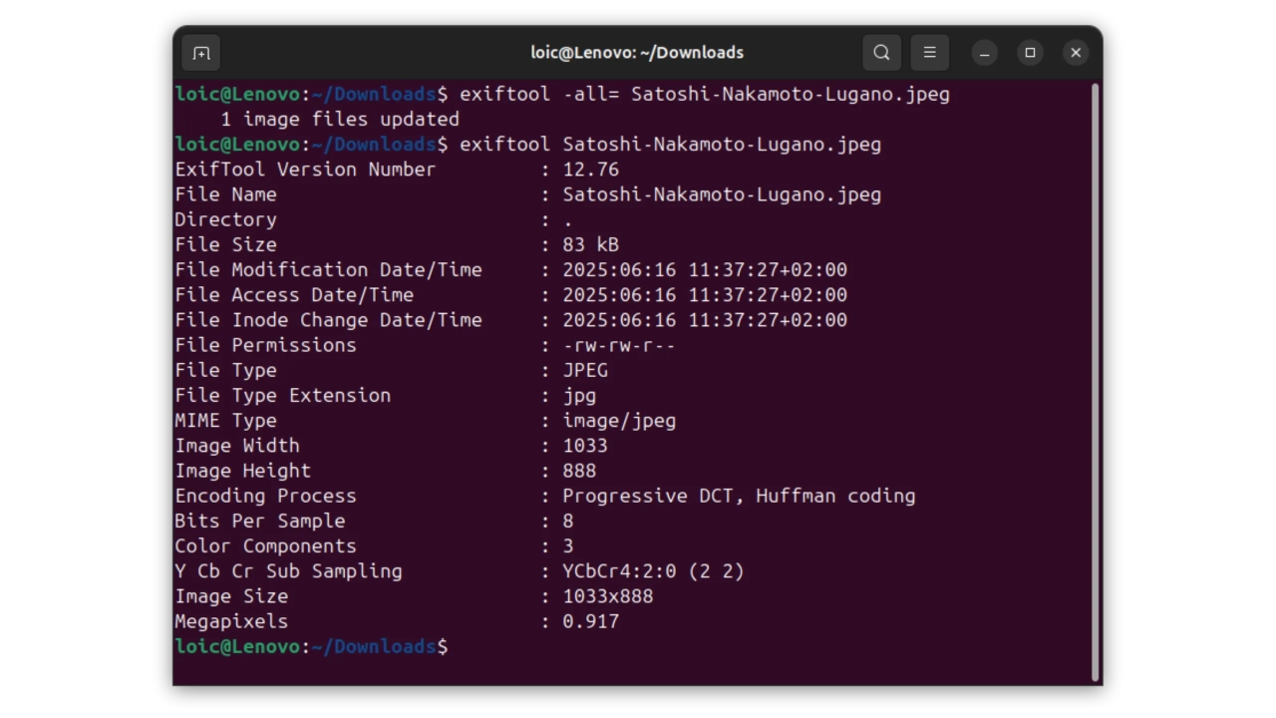Minimize the terminal window

click(x=984, y=53)
